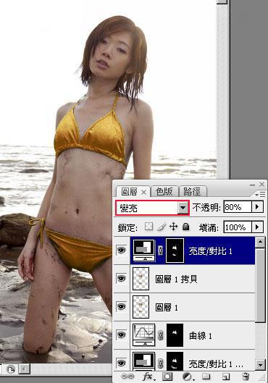Screen dimensions: 268x383
Task: Minimize the layers panel
Action: tap(252, 185)
